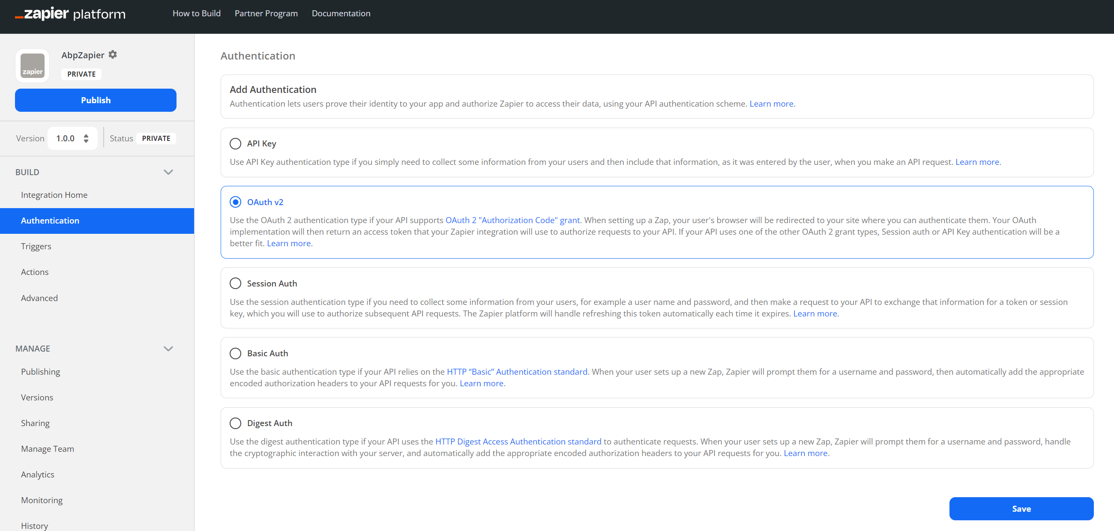1114x531 pixels.
Task: Open the Version 1.0.0 selector
Action: [72, 138]
